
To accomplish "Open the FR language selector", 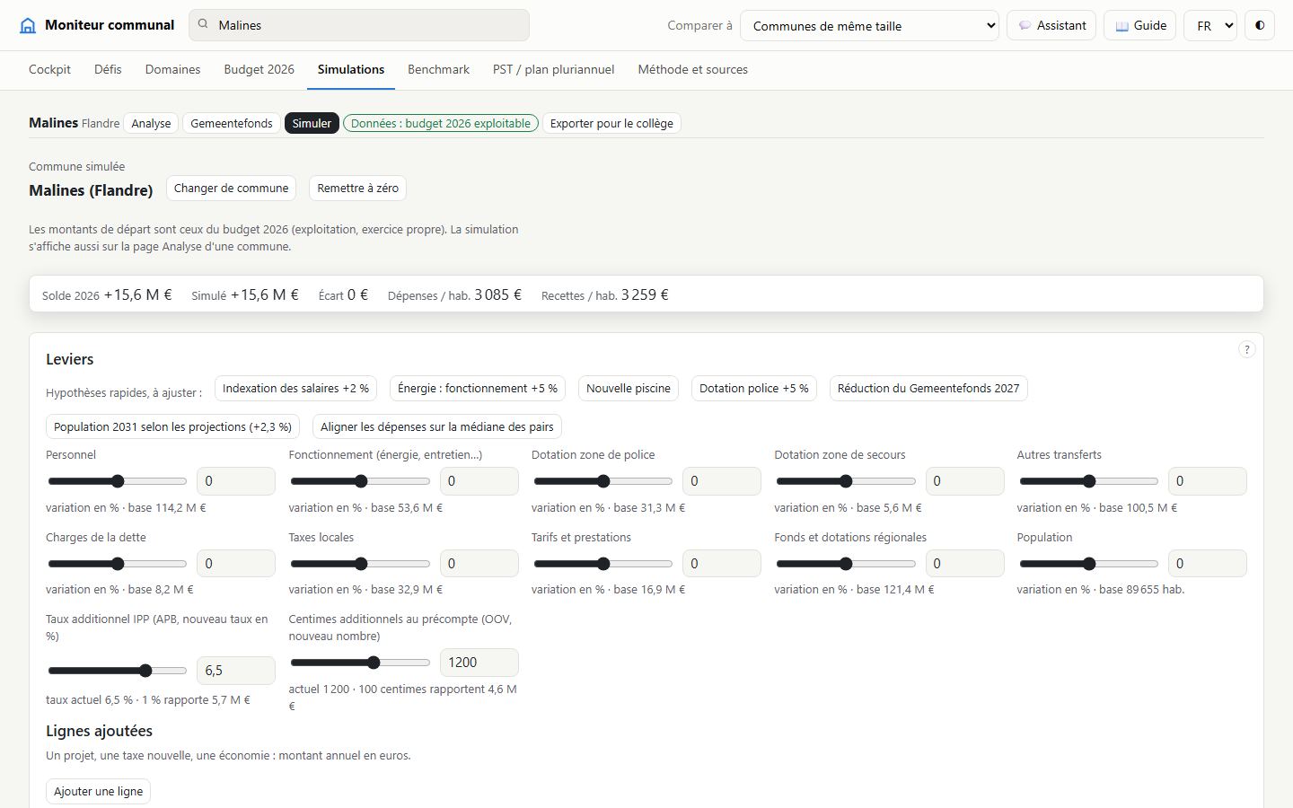I will tap(1210, 25).
